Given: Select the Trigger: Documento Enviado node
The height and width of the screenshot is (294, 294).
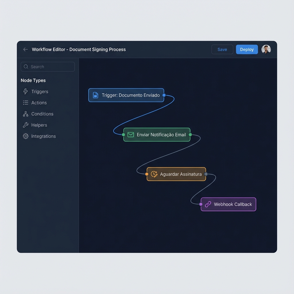Looking at the screenshot, I should pyautogui.click(x=126, y=95).
